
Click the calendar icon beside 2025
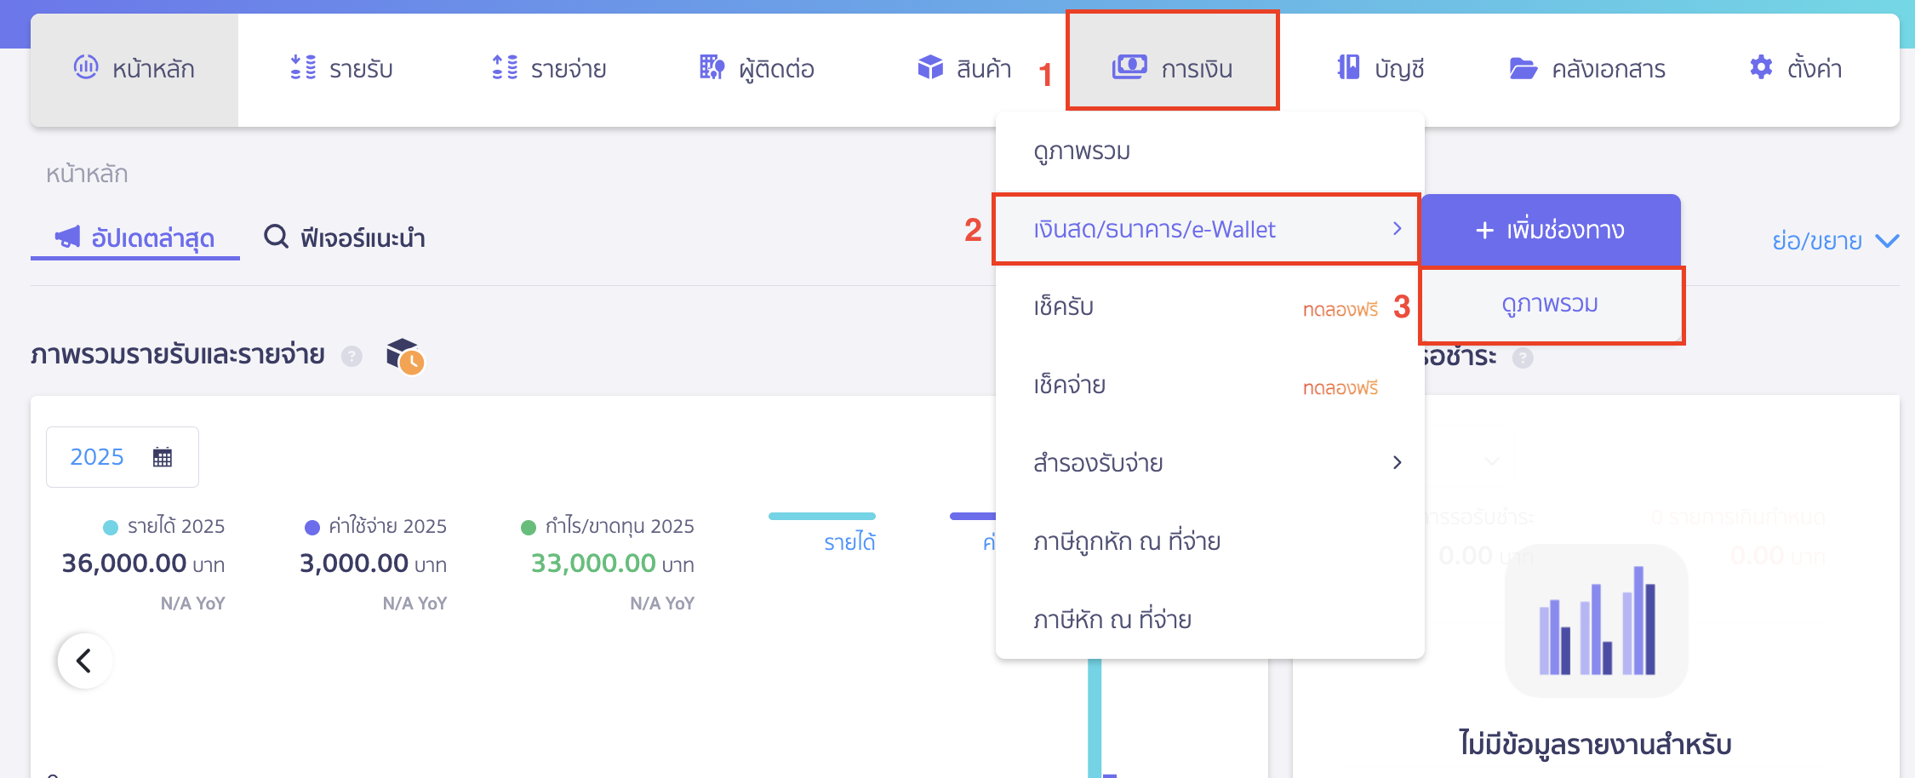164,457
